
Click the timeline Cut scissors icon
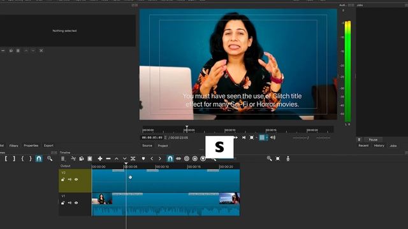click(x=73, y=158)
